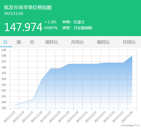Click the +1.185 change value
141x128 pixels.
coord(50,22)
